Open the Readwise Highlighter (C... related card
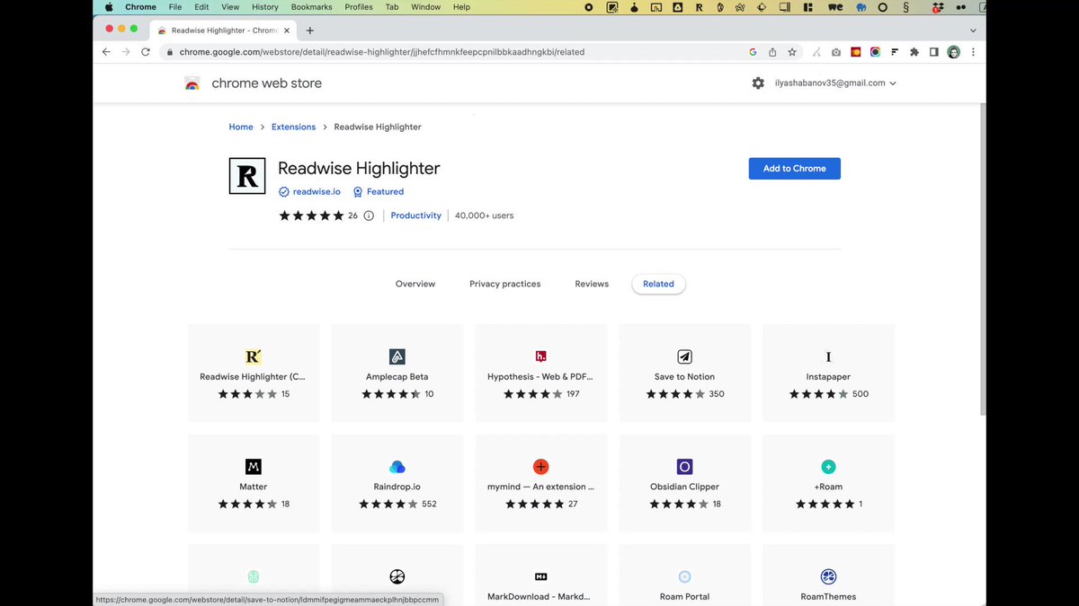Screen dimensions: 1079x606 254,373
